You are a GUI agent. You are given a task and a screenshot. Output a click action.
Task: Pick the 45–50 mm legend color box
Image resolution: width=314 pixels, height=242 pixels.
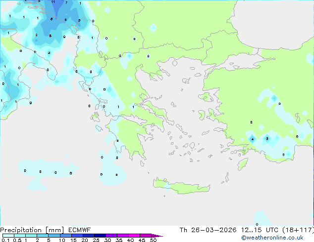pyautogui.click(x=146, y=236)
